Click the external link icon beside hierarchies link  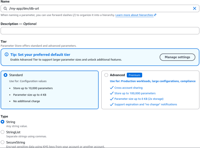(x=155, y=15)
